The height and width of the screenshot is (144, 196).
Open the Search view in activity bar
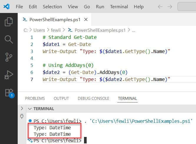[x=9, y=39]
